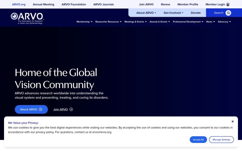Expand the About ARVO dropdown
242x151 pixels.
[146, 13]
